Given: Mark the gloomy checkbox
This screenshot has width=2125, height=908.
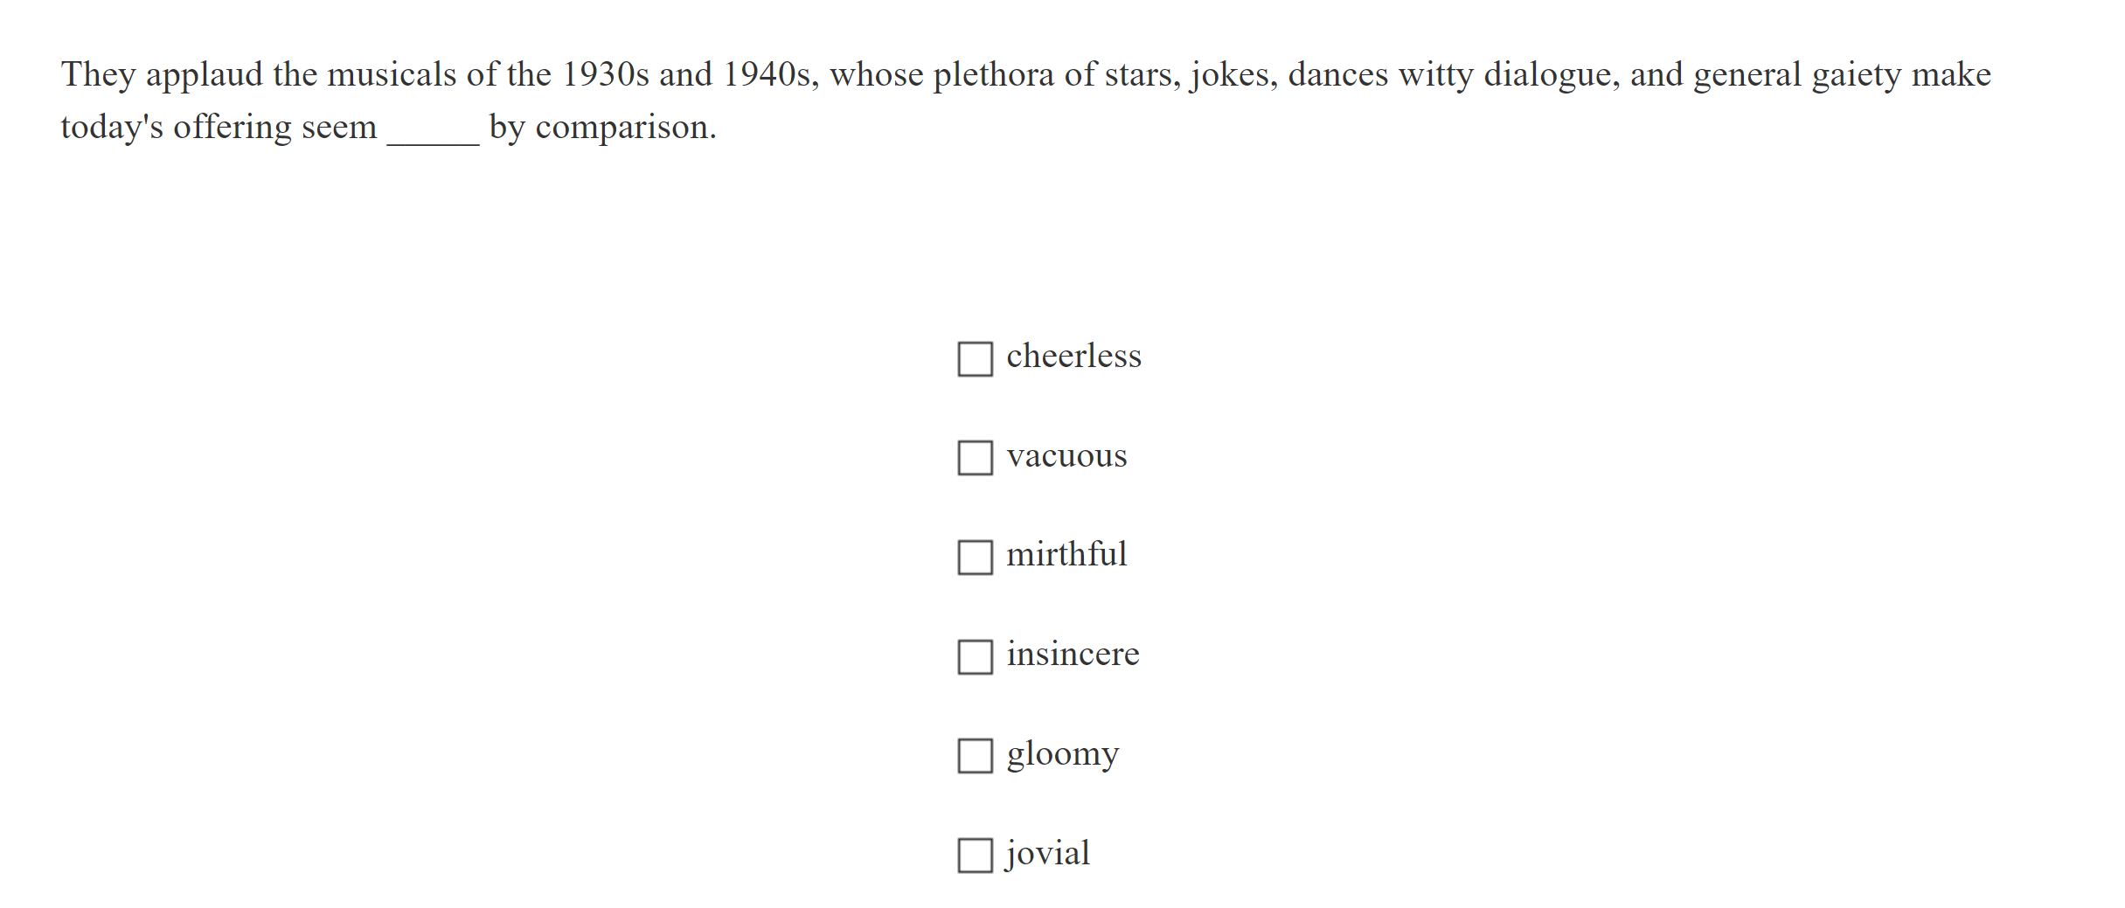Looking at the screenshot, I should coord(975,756).
